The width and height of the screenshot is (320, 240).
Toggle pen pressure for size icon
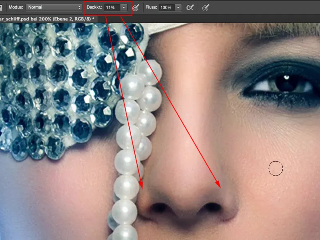[206, 8]
